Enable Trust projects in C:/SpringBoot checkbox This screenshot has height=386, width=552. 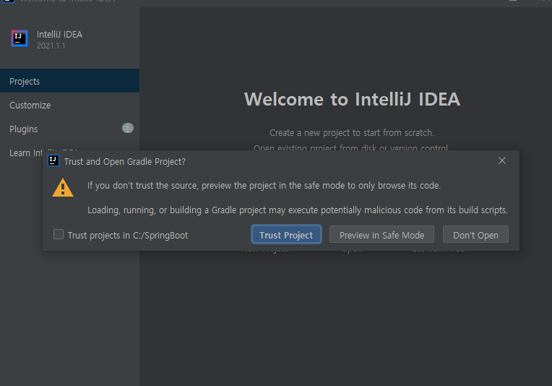click(59, 234)
